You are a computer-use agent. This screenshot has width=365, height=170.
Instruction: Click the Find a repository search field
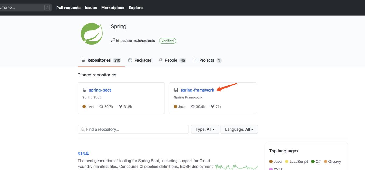[x=133, y=129]
